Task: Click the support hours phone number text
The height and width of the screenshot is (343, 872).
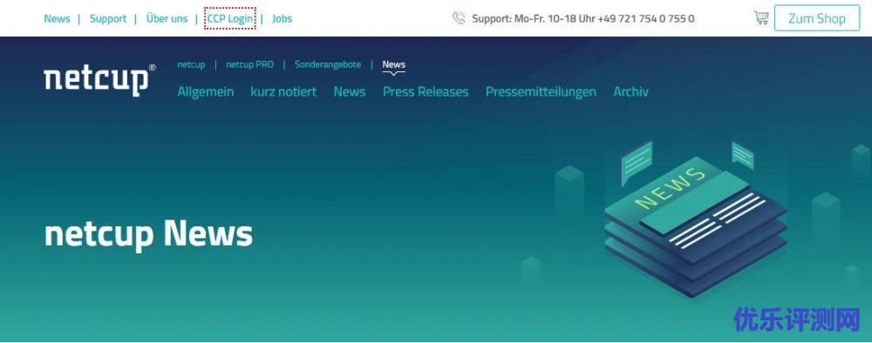Action: click(x=583, y=18)
